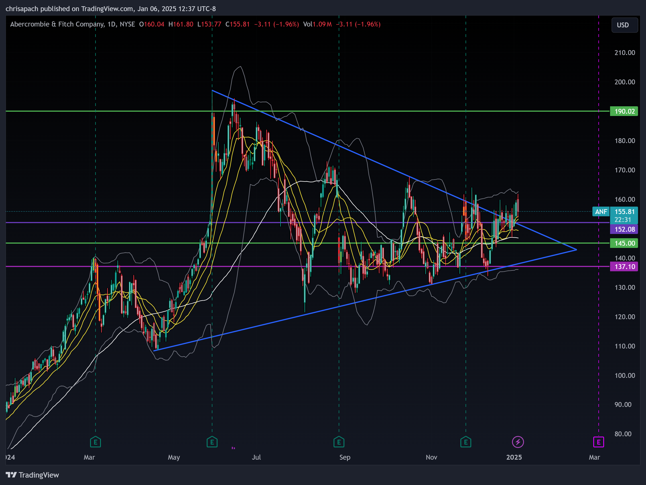Click the March 2024 earnings E icon
Screen dimensions: 646x485
pos(95,442)
